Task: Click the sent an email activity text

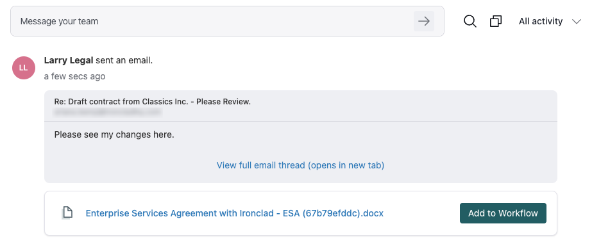Action: pos(124,60)
